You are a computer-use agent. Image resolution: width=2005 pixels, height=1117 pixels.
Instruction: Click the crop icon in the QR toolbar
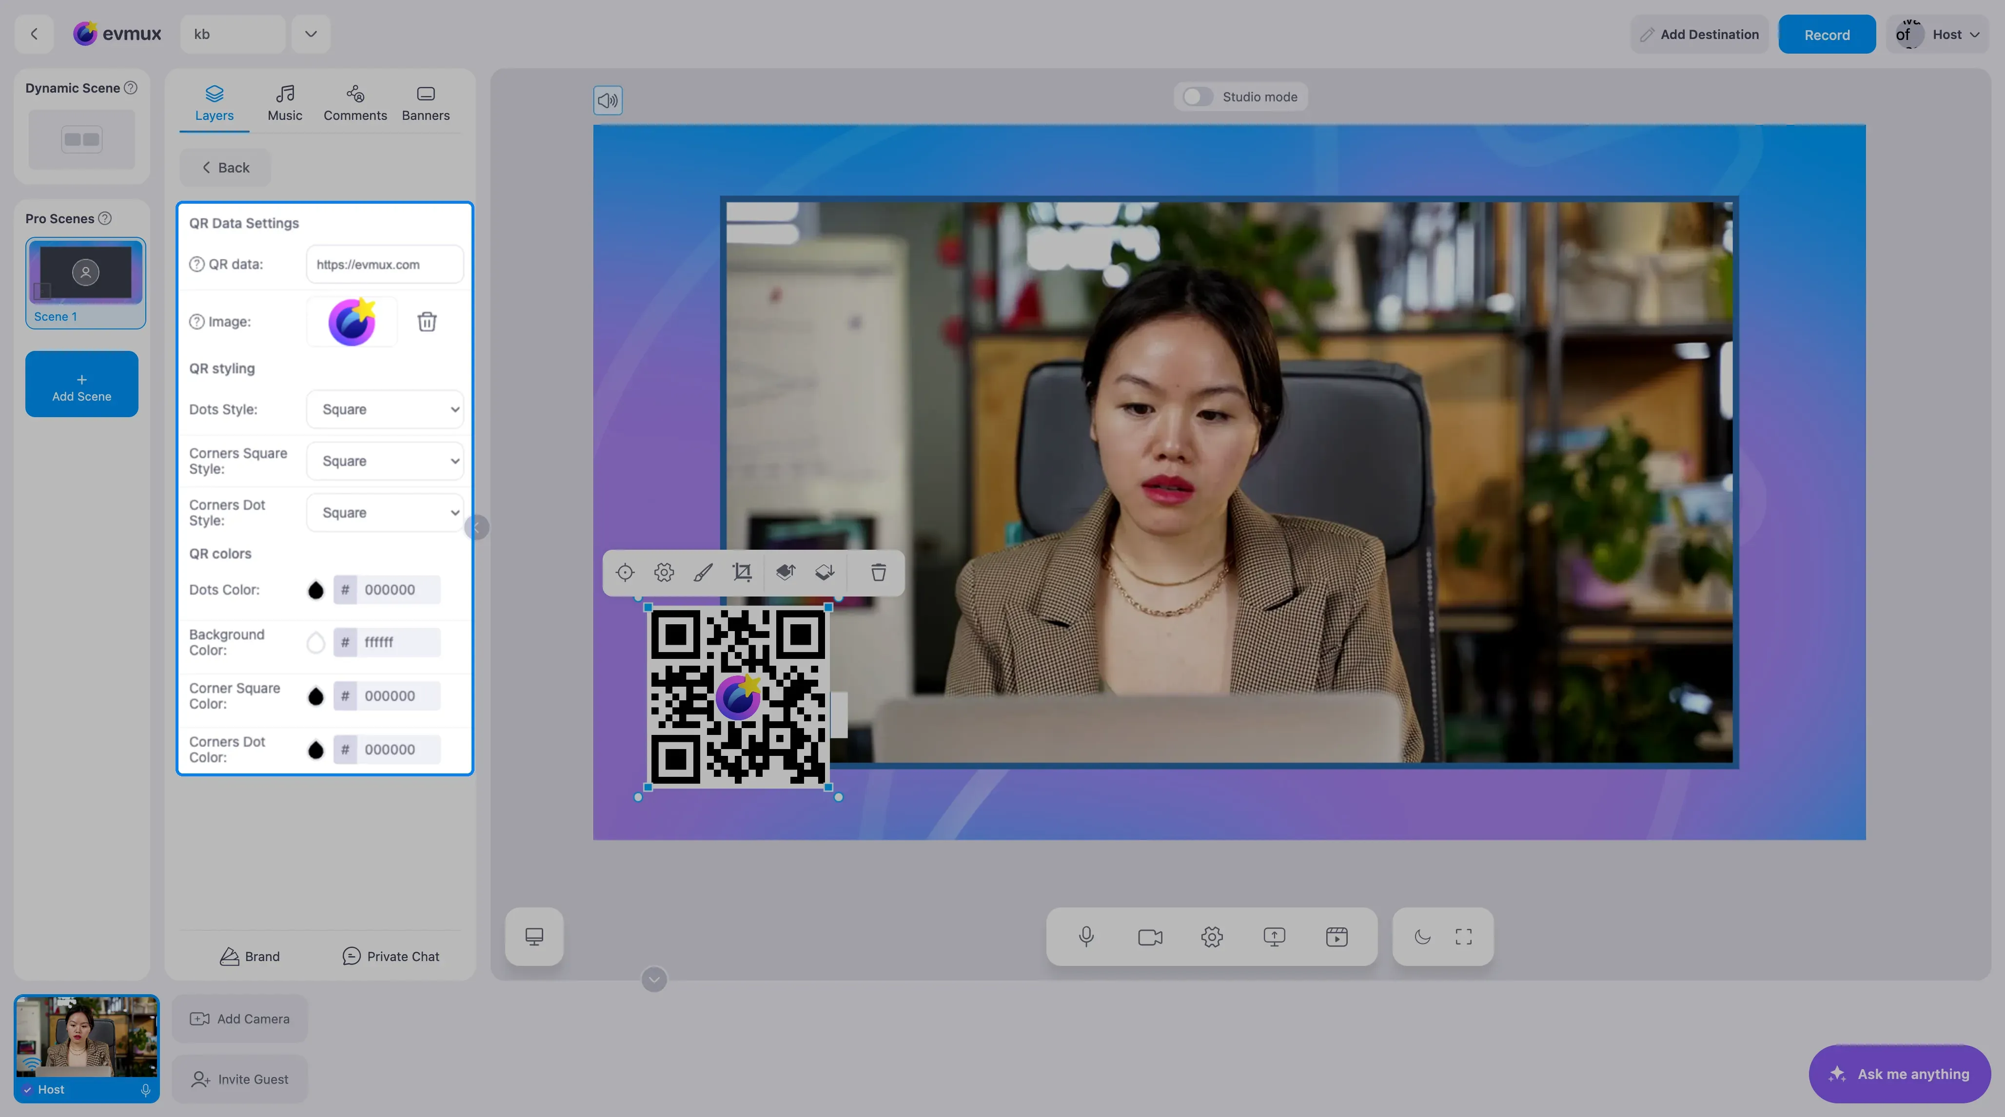[x=743, y=573]
